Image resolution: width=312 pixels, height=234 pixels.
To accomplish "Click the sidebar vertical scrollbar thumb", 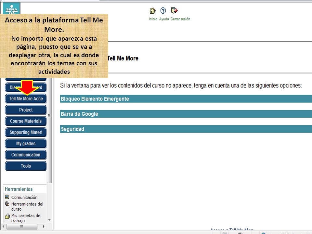I will (x=49, y=130).
